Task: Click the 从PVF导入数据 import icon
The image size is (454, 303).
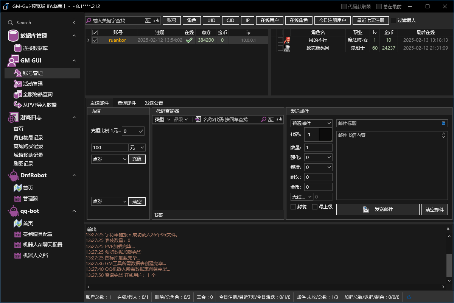Action: [x=17, y=105]
